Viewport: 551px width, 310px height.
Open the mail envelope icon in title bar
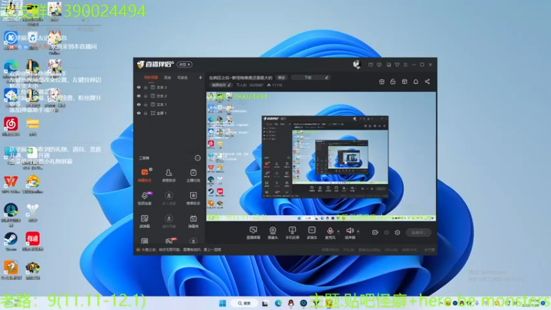pyautogui.click(x=371, y=65)
